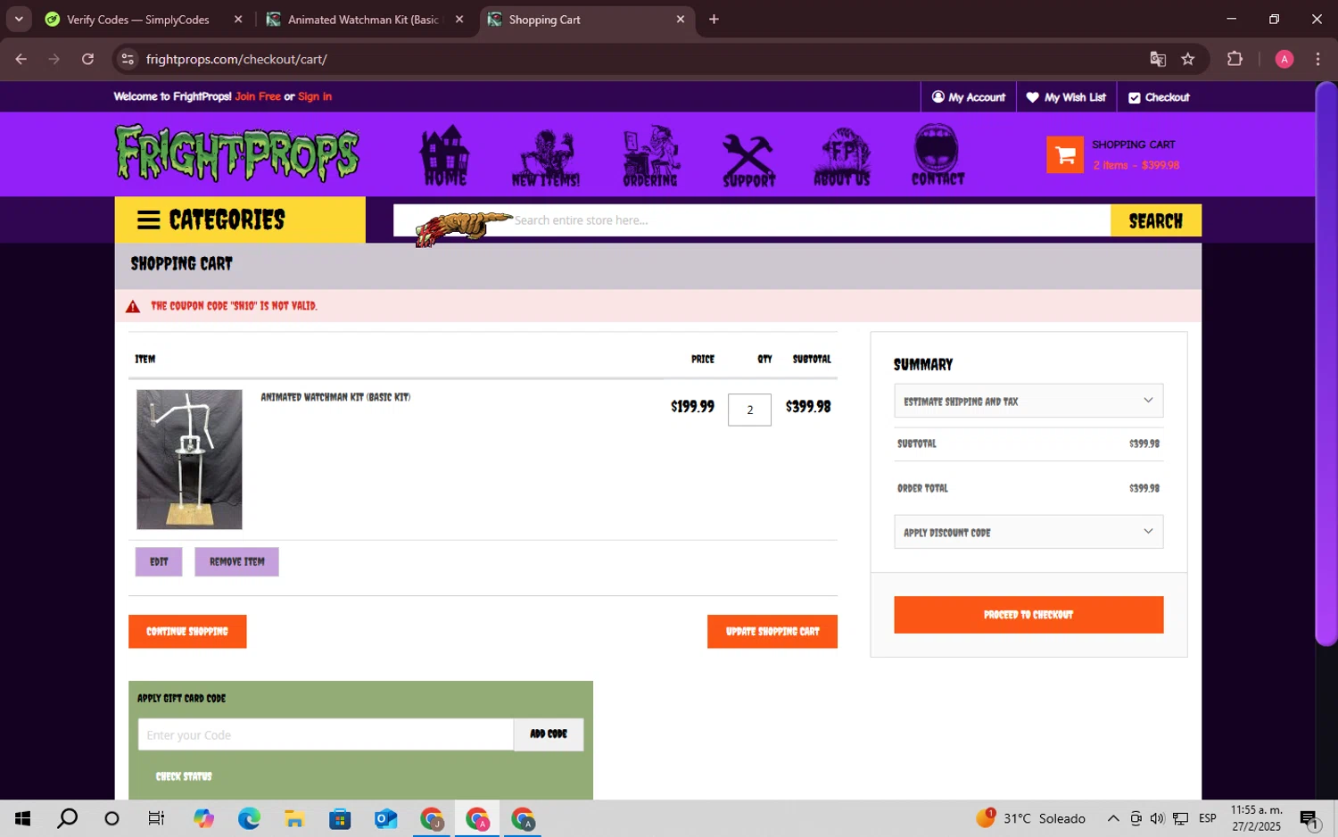This screenshot has width=1338, height=837.
Task: Open the Ordering icon
Action: point(650,155)
